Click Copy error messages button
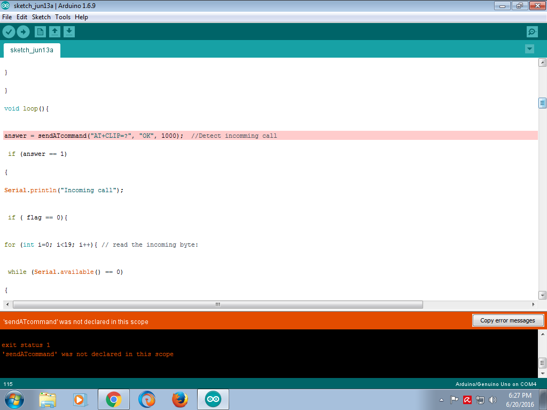The height and width of the screenshot is (410, 547). click(x=507, y=320)
